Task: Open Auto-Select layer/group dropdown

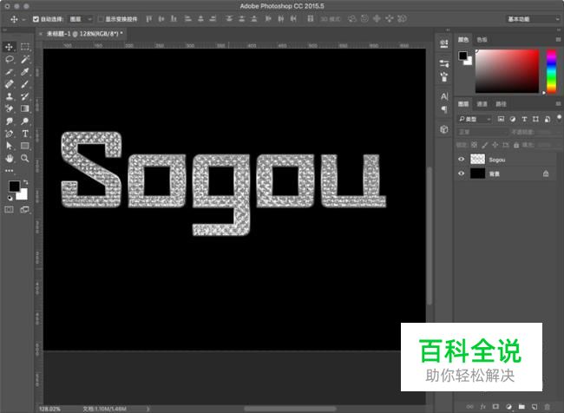Action: point(81,19)
